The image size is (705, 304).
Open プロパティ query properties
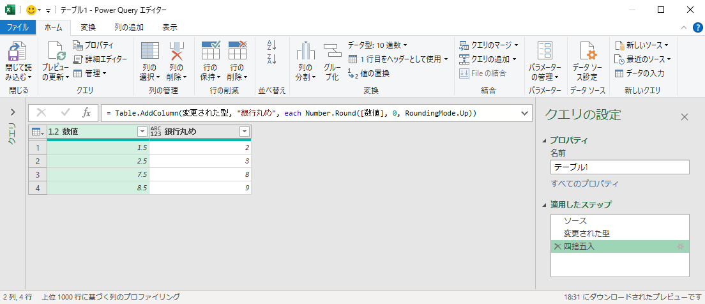(93, 45)
